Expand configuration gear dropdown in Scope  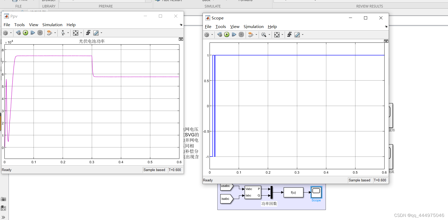coord(212,35)
